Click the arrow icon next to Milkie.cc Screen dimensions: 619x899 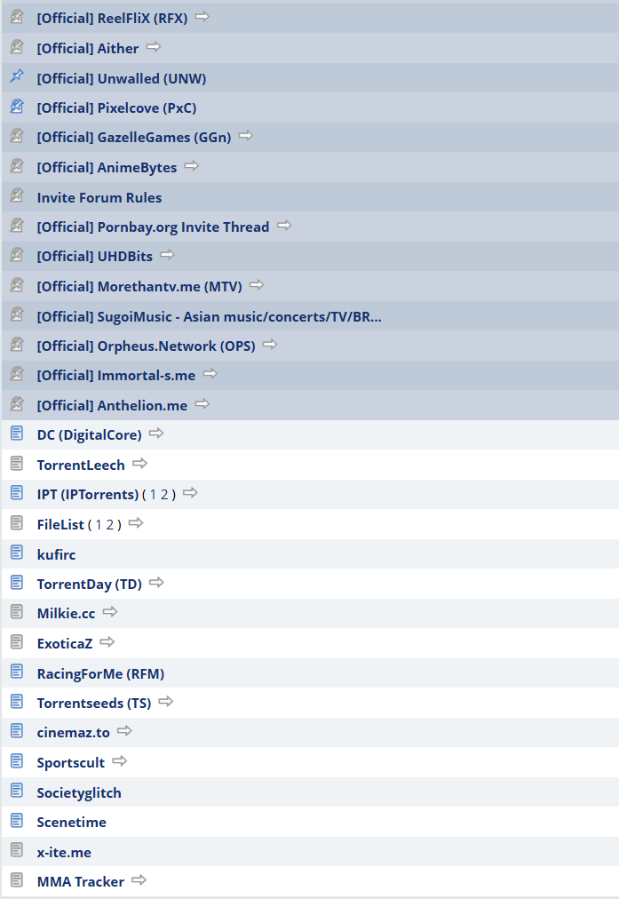click(110, 612)
